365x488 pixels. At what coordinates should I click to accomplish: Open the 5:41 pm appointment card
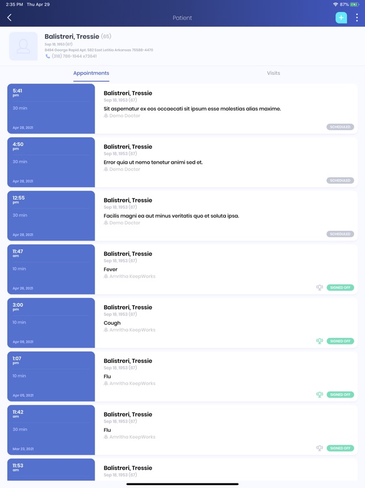tap(182, 109)
